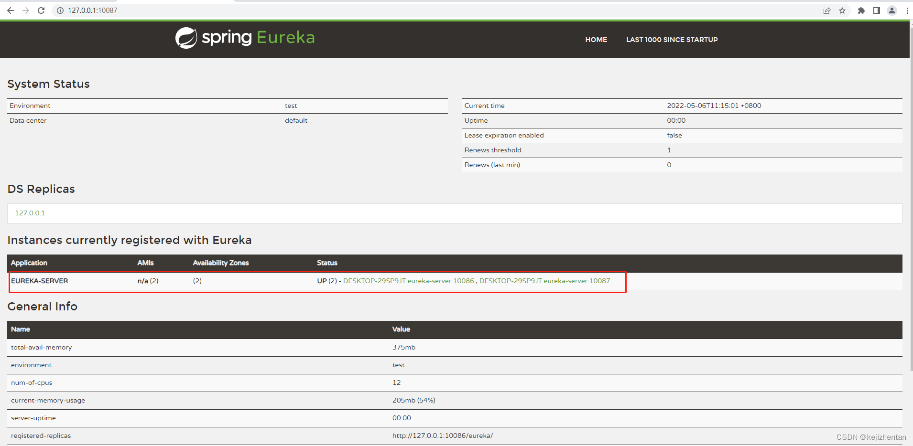
Task: Click the DS Replicas heading
Action: [41, 189]
